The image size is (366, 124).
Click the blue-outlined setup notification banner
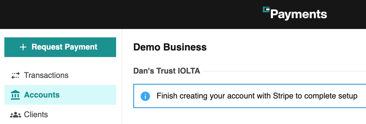click(250, 96)
